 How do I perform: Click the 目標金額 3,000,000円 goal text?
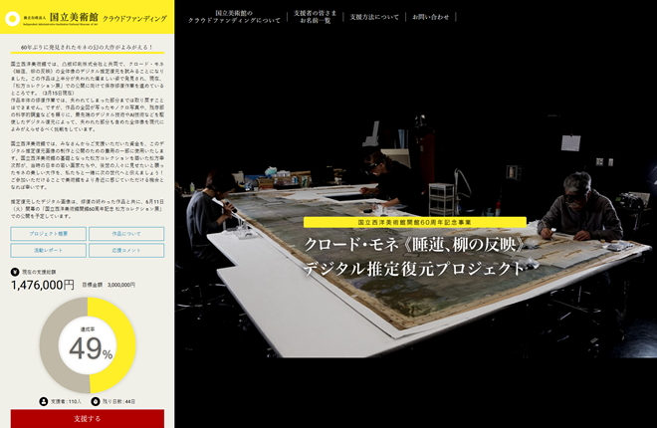pos(109,285)
